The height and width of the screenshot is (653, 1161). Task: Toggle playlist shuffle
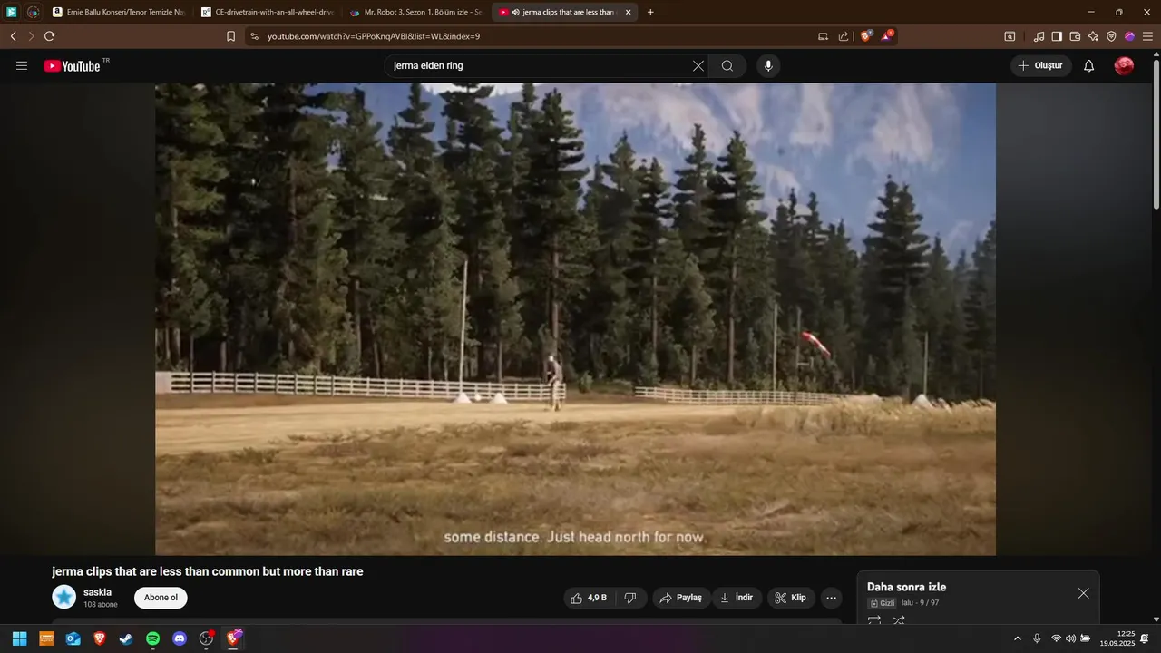pos(899,620)
